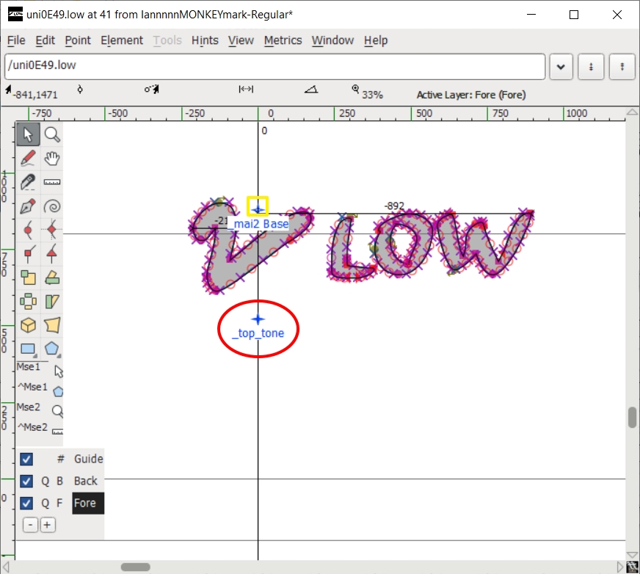The width and height of the screenshot is (640, 574).
Task: Click the glyph name input field
Action: tap(274, 66)
